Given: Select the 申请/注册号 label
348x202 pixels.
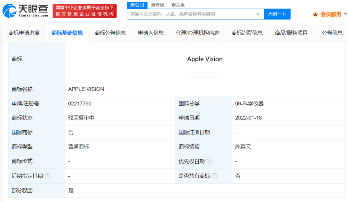Looking at the screenshot, I should click(x=25, y=104).
